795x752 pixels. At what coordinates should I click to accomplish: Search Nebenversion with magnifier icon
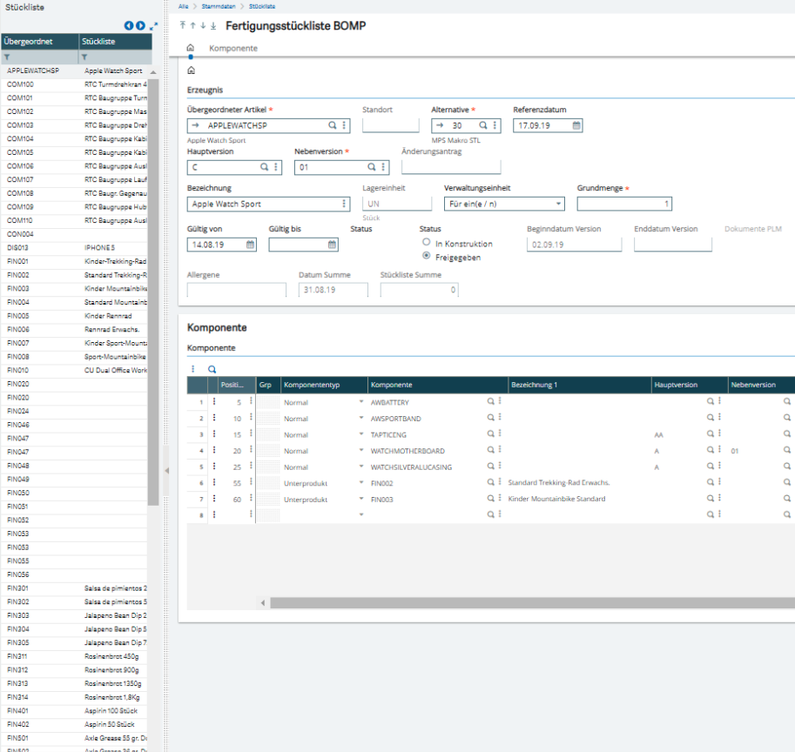tap(372, 167)
